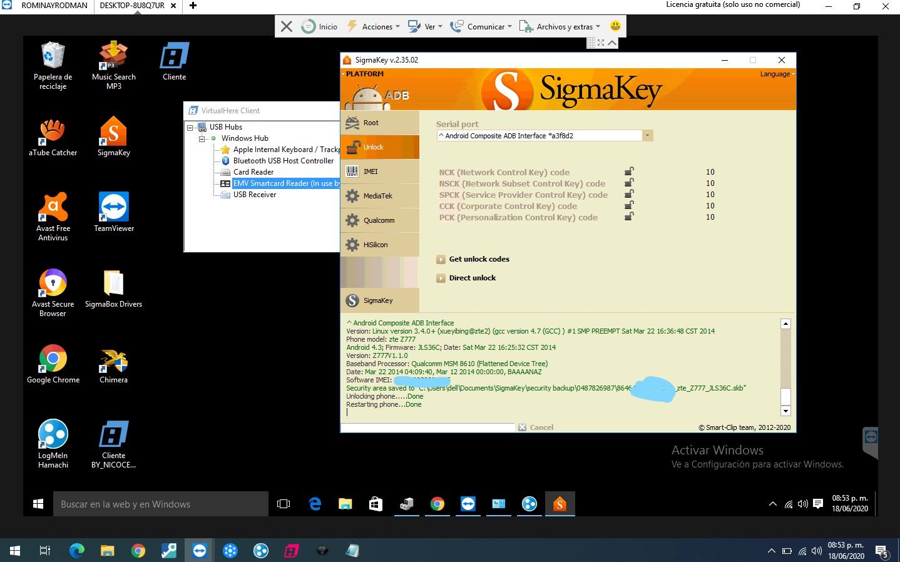Screen dimensions: 900x562
Task: Select the Music Search MP3 desktop icon
Action: [x=114, y=66]
